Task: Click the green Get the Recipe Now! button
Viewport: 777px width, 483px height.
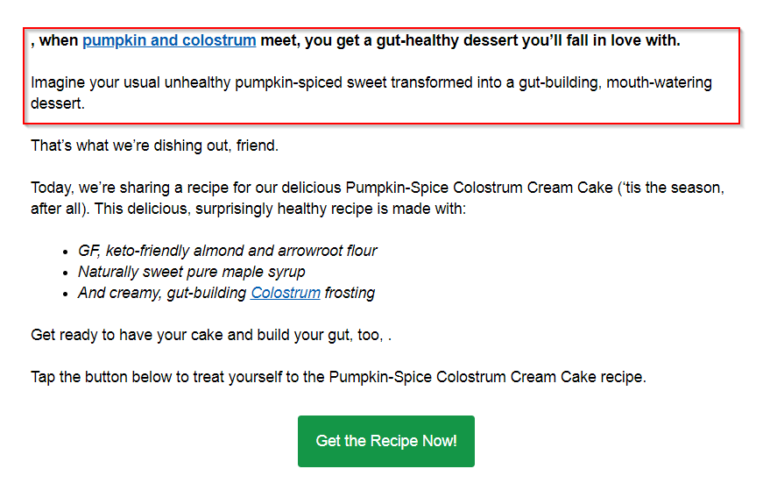Action: click(386, 441)
